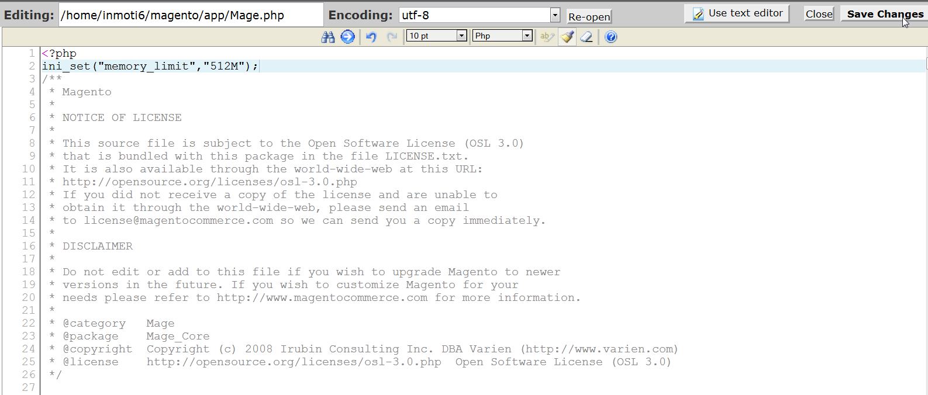Click the '* Magento' comment line
Viewport: 928px width, 395px height.
[x=80, y=92]
